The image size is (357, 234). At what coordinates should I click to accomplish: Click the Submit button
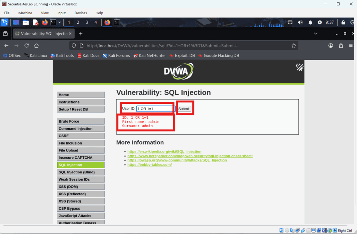(x=184, y=108)
